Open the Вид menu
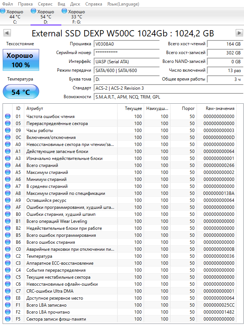Viewport: 244px width, 325px height. [61, 4]
